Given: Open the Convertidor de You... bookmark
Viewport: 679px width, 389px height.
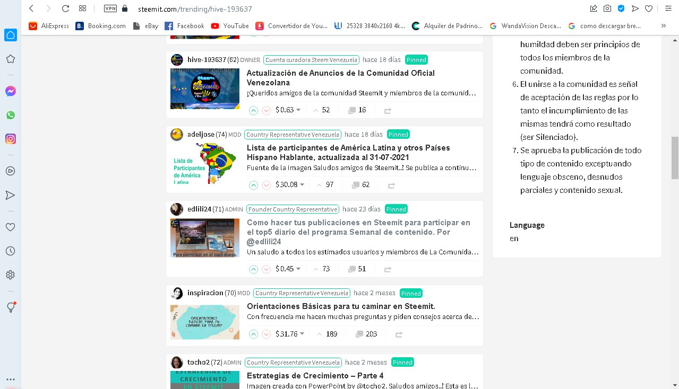Looking at the screenshot, I should (x=291, y=25).
